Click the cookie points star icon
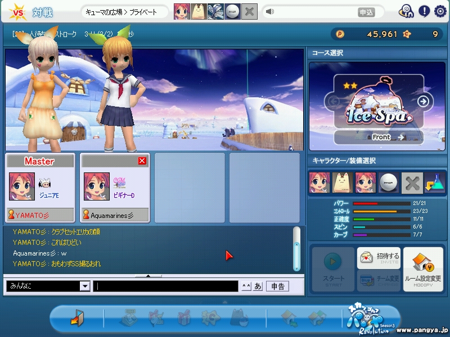Screen dimensions: 450x337 407,34
